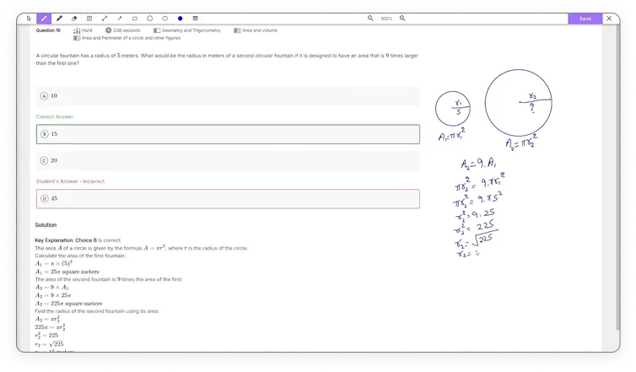636x372 pixels.
Task: Click the line 'Calculate the area of the first fountain'
Action: [x=80, y=256]
